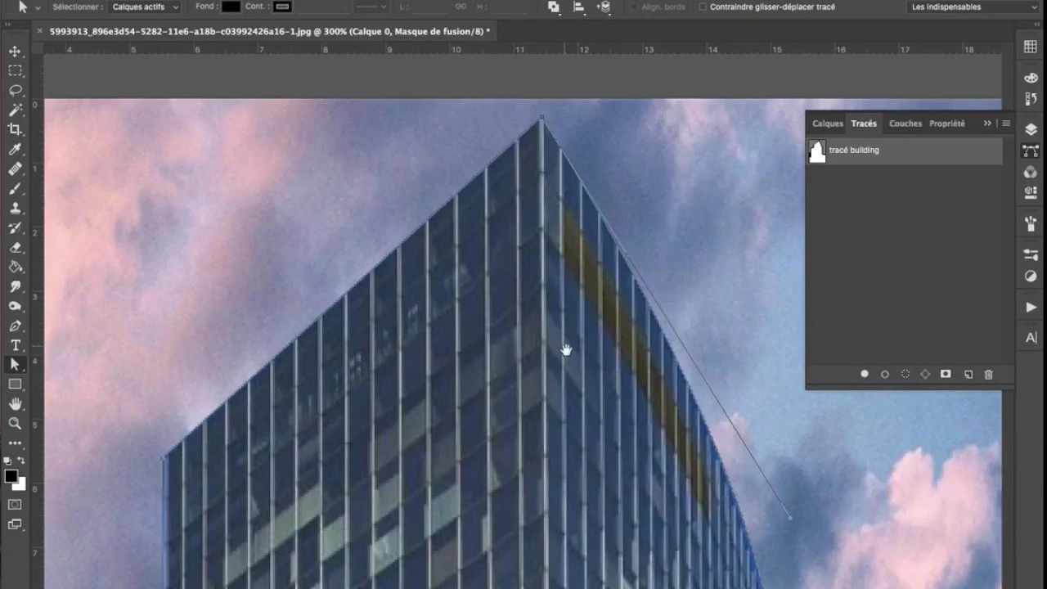Open the Tracés panel options menu
The image size is (1047, 589).
(x=1006, y=124)
